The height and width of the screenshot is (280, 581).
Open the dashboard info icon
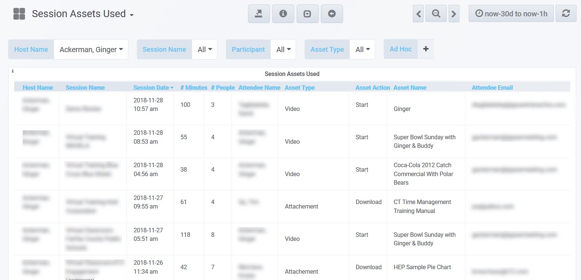[x=283, y=14]
